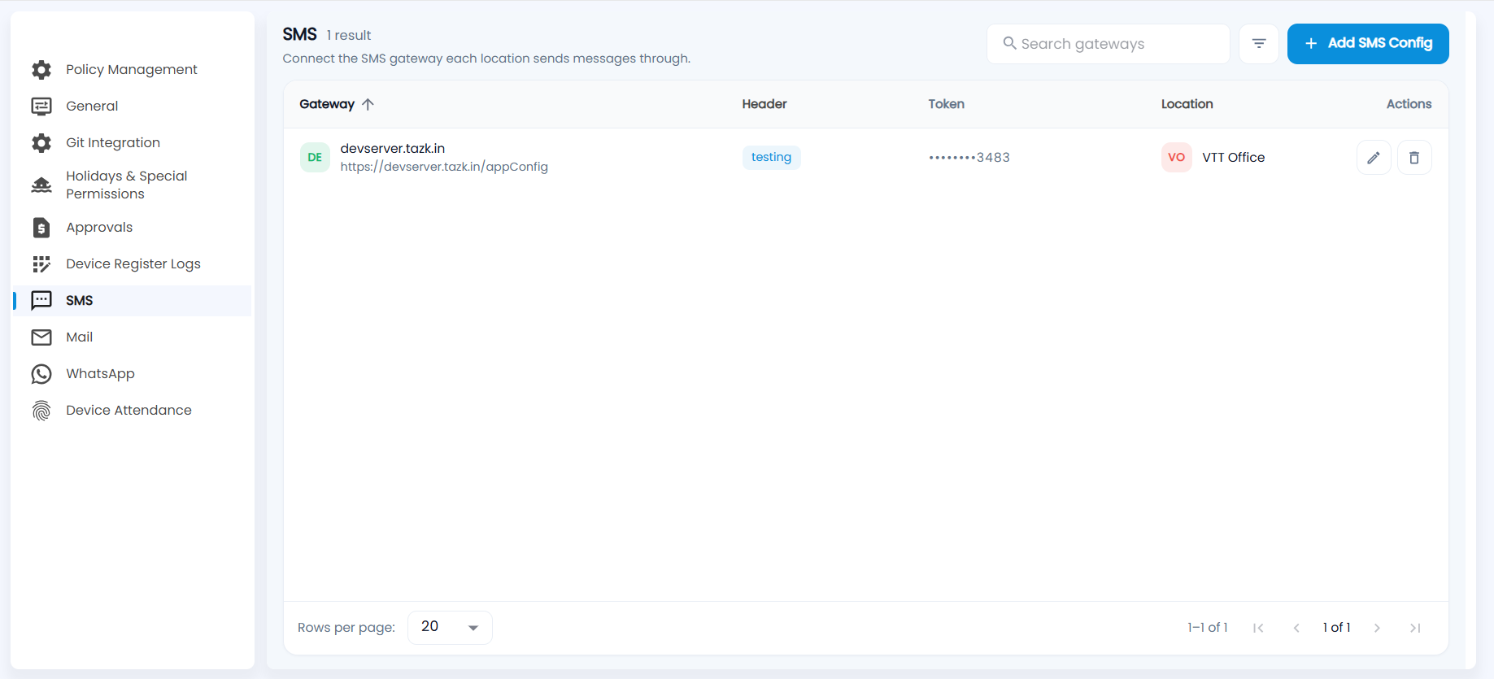The image size is (1494, 679).
Task: Click the VO location avatar badge
Action: (x=1177, y=158)
